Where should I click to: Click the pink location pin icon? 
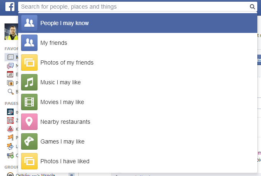[29, 122]
